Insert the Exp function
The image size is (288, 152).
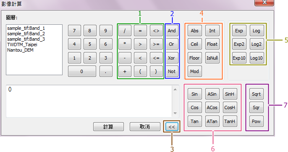pyautogui.click(x=239, y=31)
